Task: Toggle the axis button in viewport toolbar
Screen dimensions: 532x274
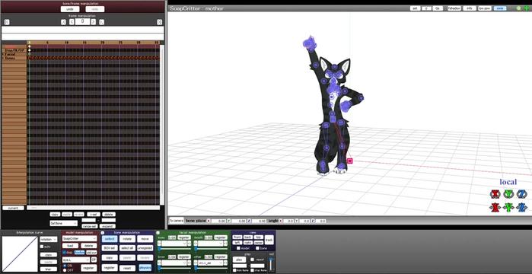Action: point(499,8)
